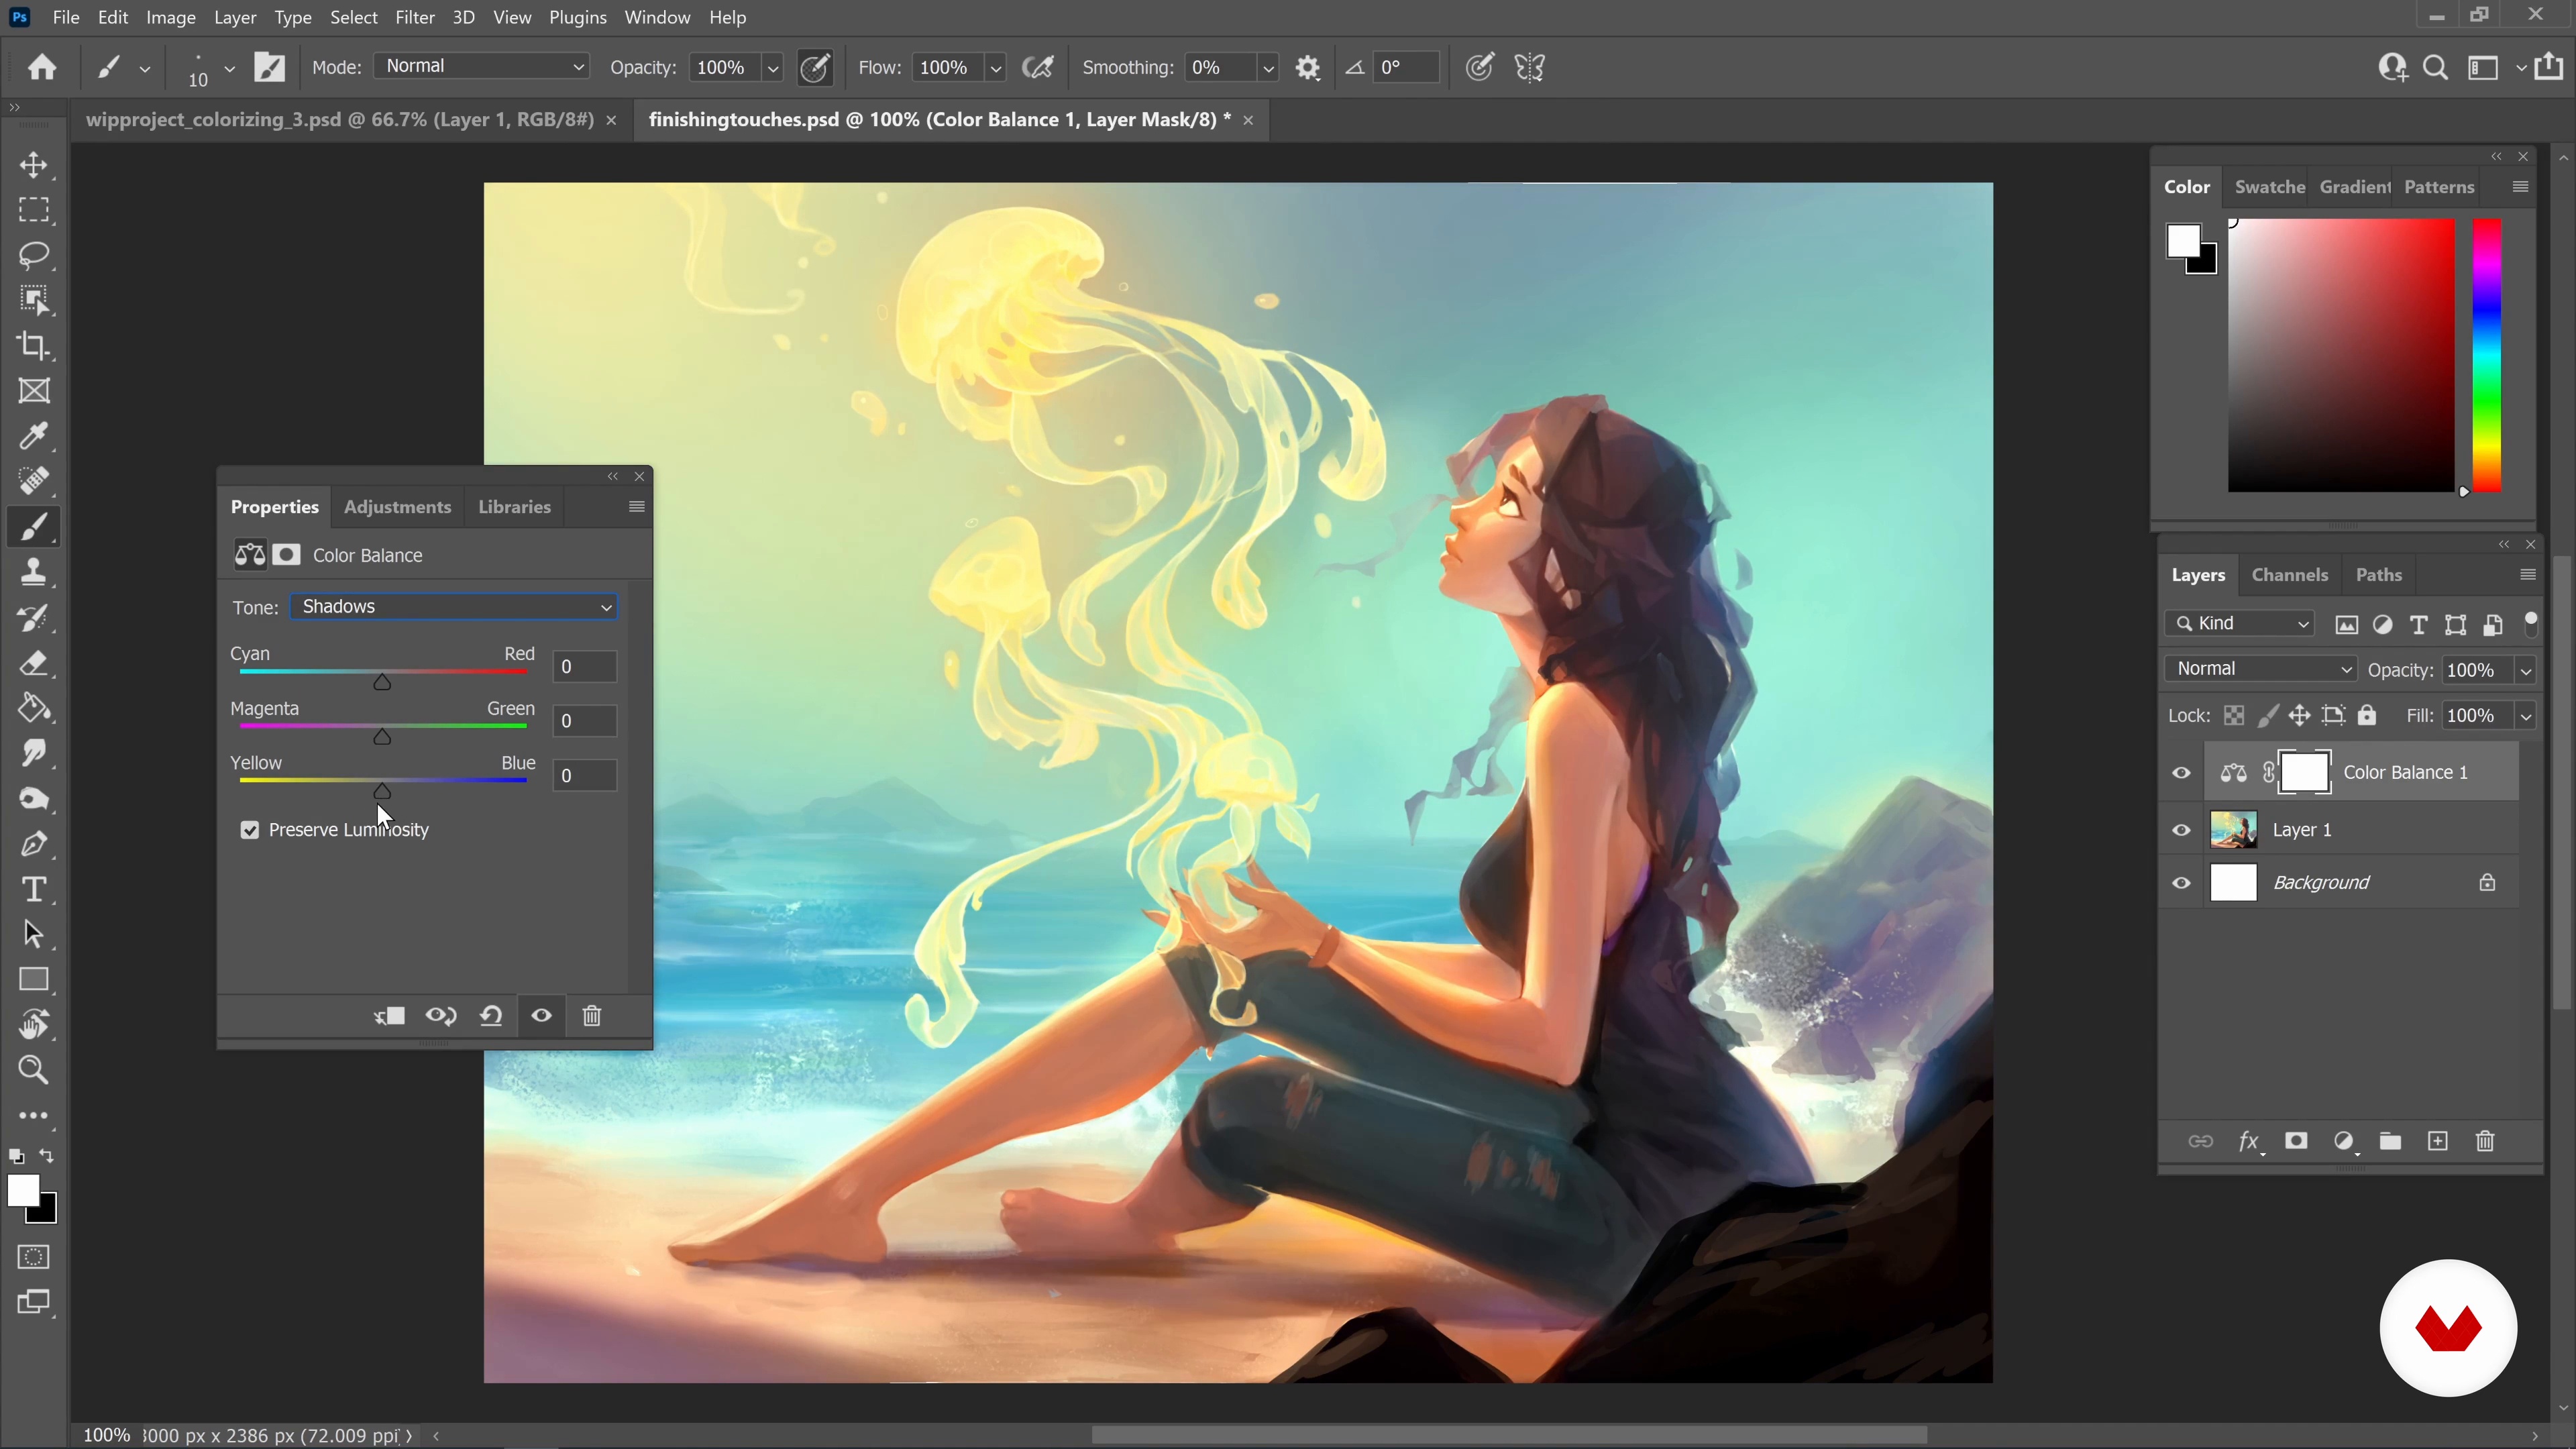
Task: Select the Paint Bucket tool
Action: (34, 708)
